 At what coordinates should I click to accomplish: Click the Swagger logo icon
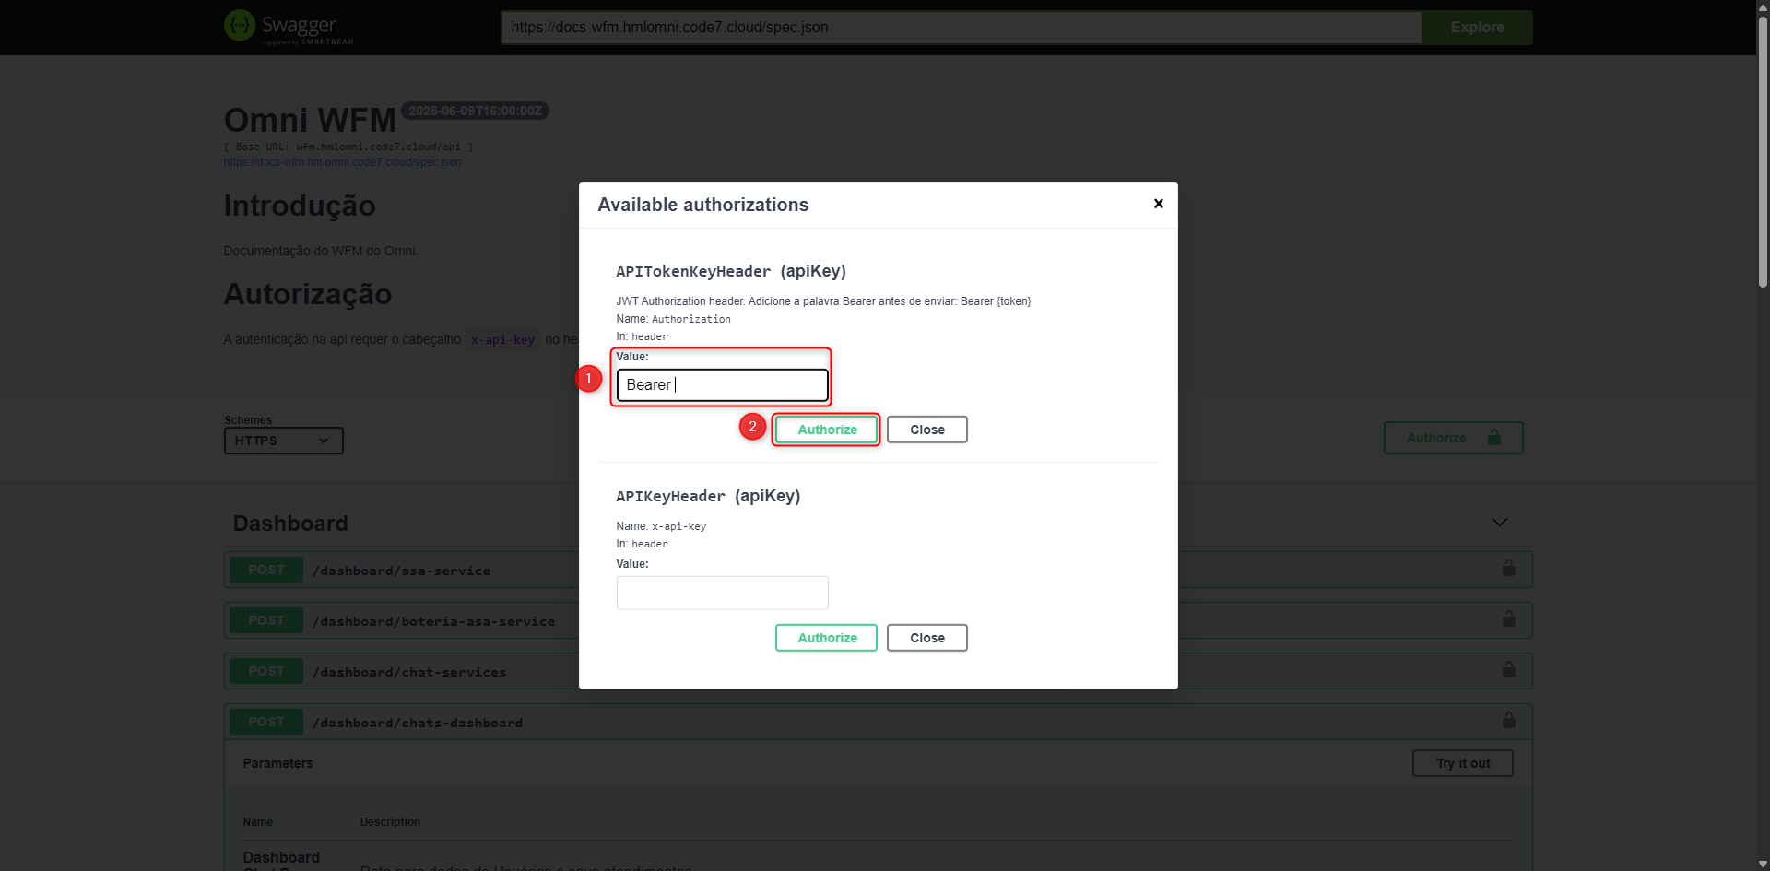pos(240,26)
